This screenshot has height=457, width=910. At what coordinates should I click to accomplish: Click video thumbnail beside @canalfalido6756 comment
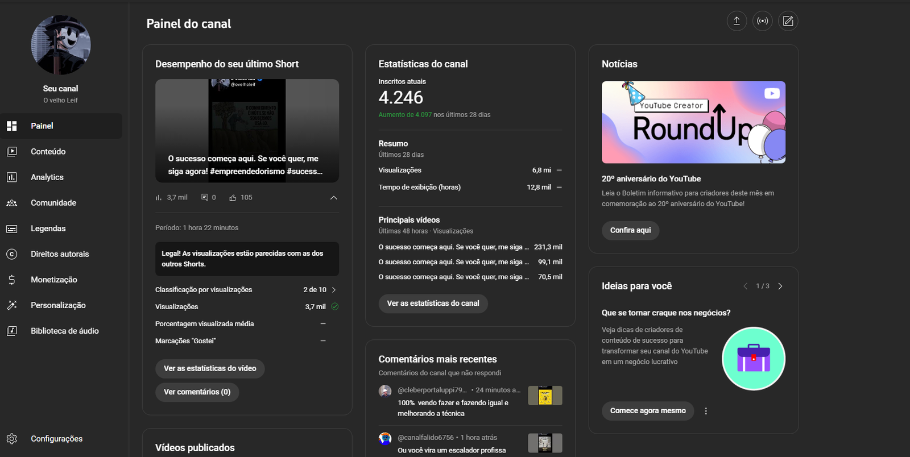tap(545, 443)
